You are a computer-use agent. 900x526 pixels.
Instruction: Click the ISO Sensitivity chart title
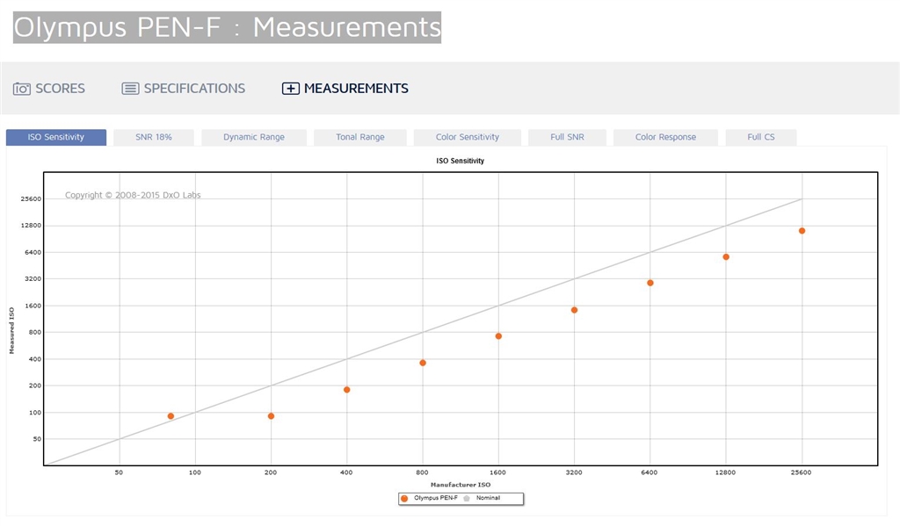pyautogui.click(x=461, y=161)
